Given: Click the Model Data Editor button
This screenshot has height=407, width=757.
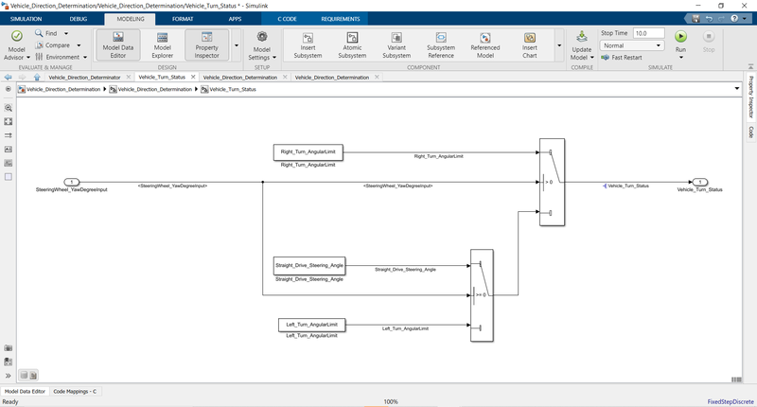Looking at the screenshot, I should tap(116, 44).
